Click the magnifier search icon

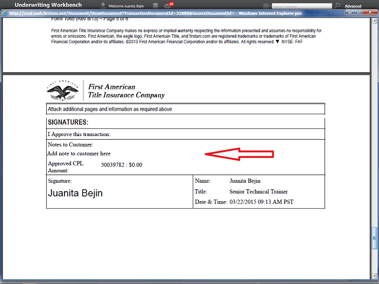tap(338, 5)
